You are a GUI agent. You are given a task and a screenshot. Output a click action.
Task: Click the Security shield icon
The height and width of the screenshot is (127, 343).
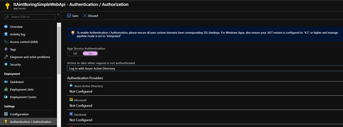(x=6, y=65)
